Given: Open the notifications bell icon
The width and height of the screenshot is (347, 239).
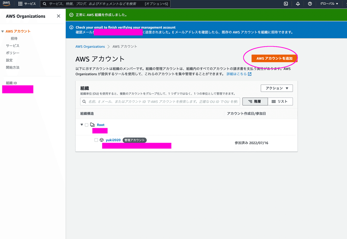Looking at the screenshot, I should click(298, 4).
